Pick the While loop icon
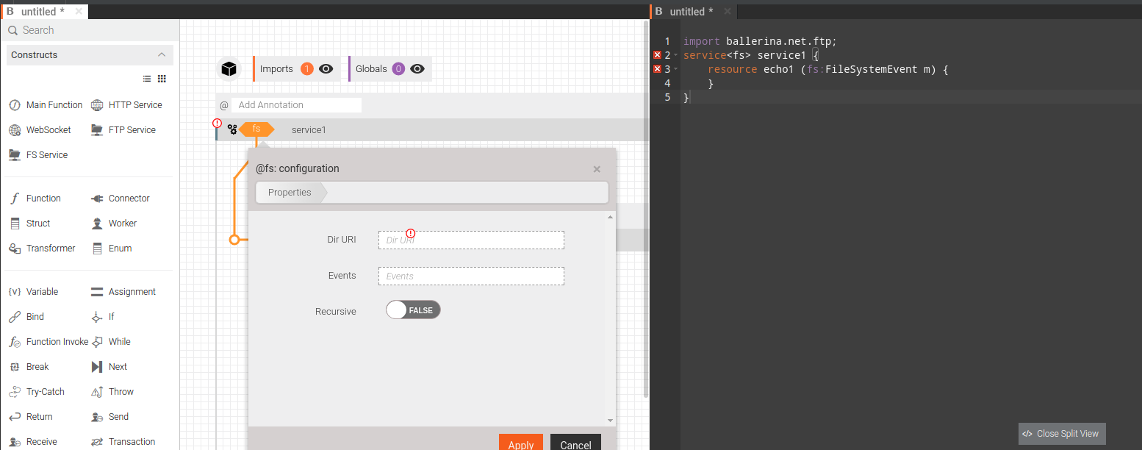 pyautogui.click(x=97, y=342)
